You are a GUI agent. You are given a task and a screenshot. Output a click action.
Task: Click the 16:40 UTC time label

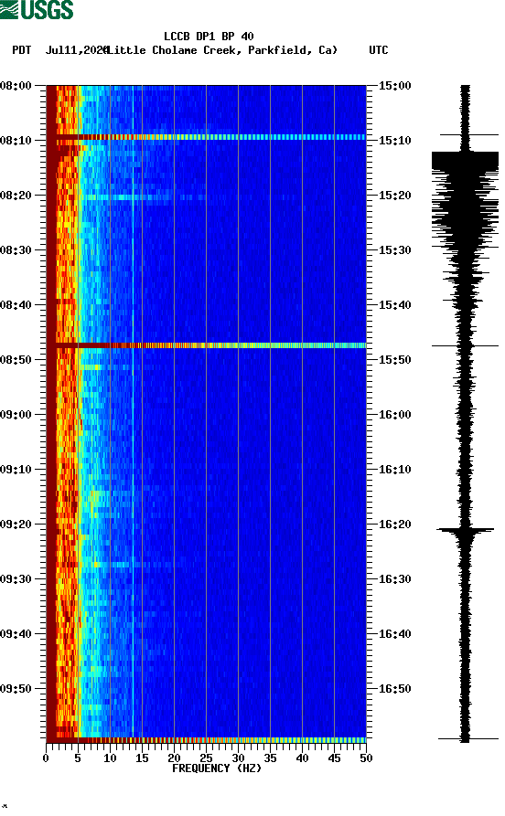[x=394, y=634]
